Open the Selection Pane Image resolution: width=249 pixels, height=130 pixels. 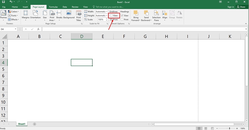coord(156,16)
